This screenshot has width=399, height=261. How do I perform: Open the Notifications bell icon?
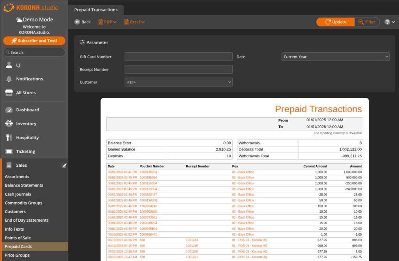point(9,79)
